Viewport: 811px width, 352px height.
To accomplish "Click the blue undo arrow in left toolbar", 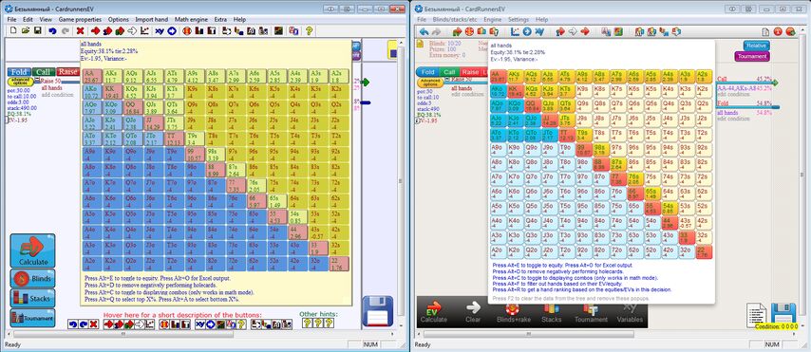I will pyautogui.click(x=52, y=31).
